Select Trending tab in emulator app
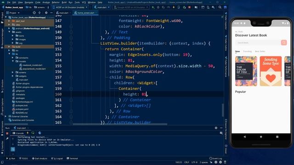 tap(247, 51)
